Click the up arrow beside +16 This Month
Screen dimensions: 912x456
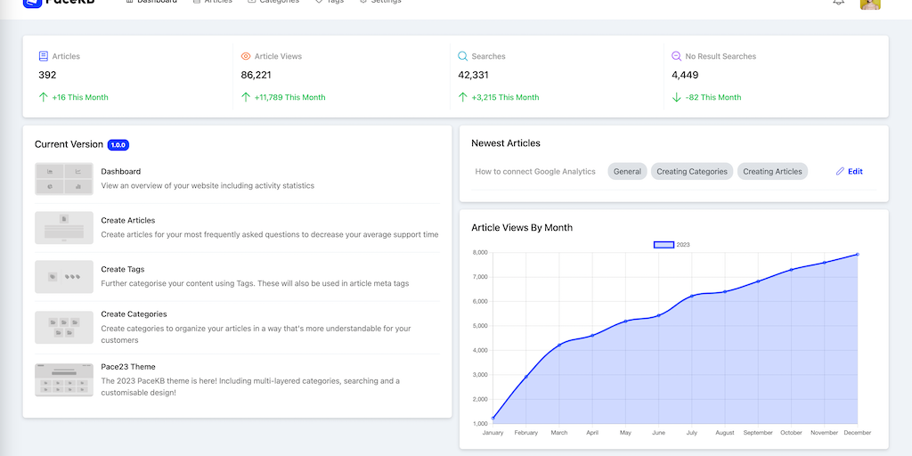(44, 97)
